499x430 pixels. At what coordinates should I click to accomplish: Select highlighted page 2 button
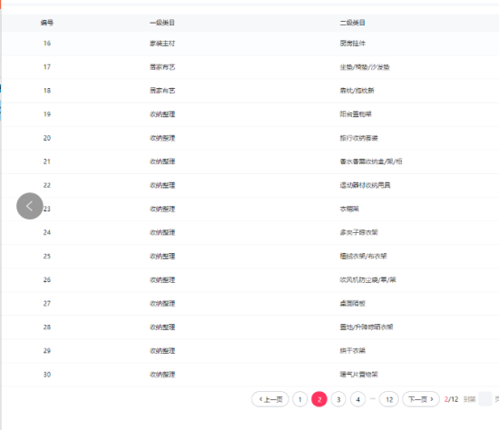pyautogui.click(x=319, y=399)
